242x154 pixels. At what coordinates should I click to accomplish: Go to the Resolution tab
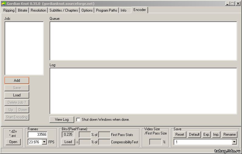click(38, 10)
